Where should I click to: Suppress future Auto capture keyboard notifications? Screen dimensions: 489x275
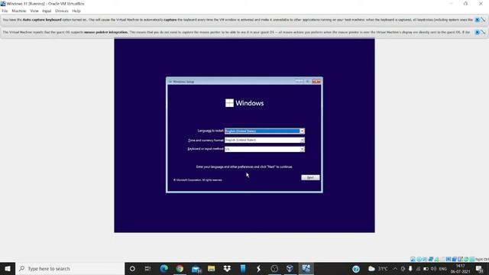[483, 20]
